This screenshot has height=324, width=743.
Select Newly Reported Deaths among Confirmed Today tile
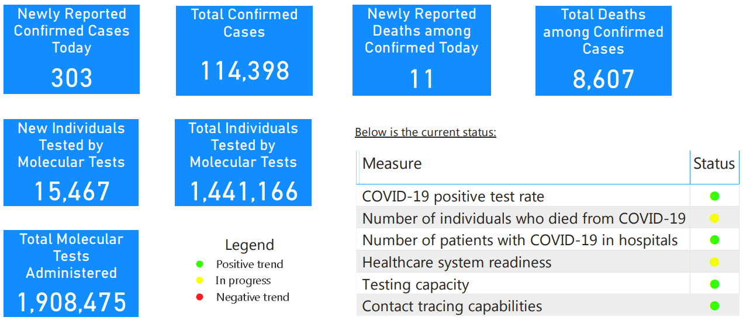click(421, 51)
